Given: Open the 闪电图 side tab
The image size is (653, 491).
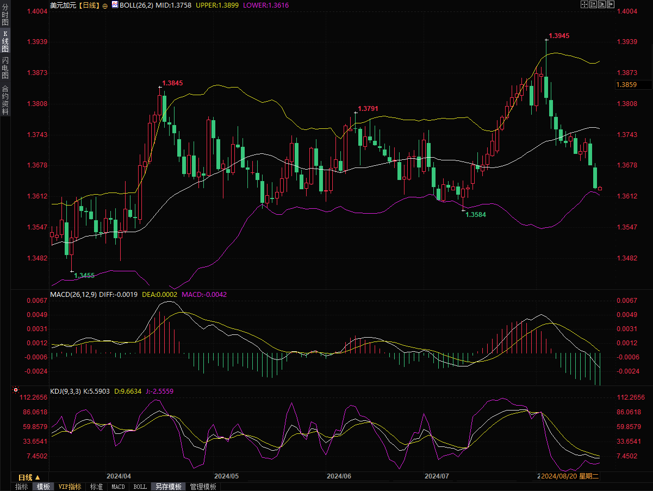Looking at the screenshot, I should pyautogui.click(x=5, y=68).
